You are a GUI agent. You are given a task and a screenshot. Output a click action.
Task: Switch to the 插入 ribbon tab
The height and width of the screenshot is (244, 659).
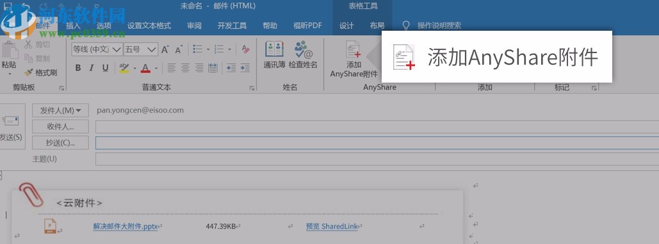73,26
